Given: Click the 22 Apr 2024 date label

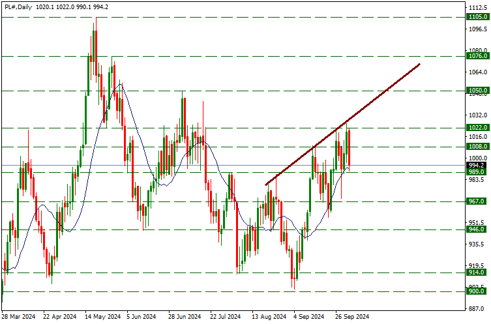Looking at the screenshot, I should point(60,317).
